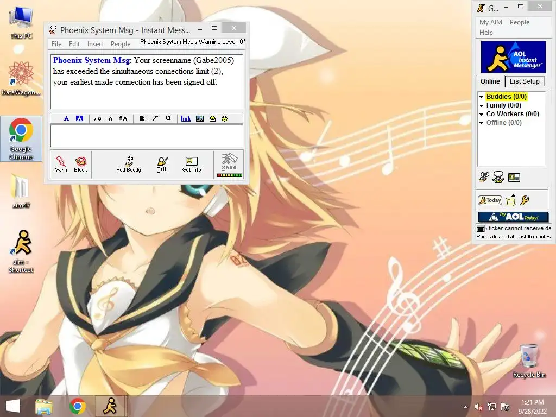Click the Try AOL Today banner
Screen dimensions: 556x417
coord(513,217)
